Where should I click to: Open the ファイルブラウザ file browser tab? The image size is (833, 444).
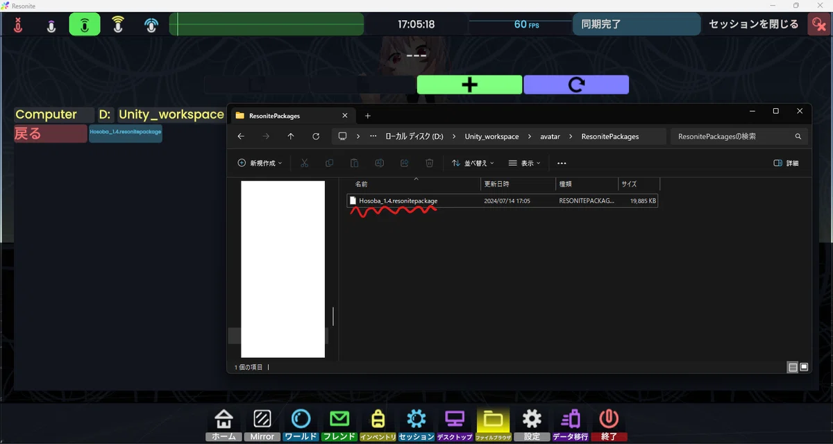pyautogui.click(x=494, y=425)
